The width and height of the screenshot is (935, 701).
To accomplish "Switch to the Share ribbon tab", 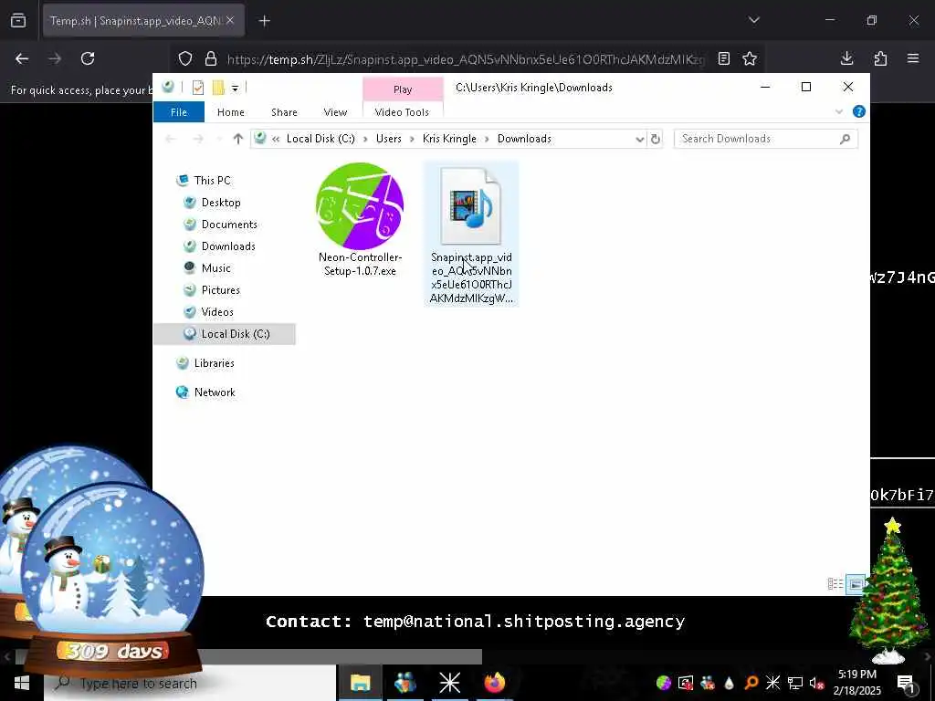I will (284, 112).
